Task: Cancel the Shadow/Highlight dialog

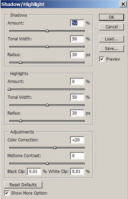Action: 112,27
